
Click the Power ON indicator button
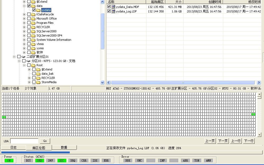[x=9, y=160]
